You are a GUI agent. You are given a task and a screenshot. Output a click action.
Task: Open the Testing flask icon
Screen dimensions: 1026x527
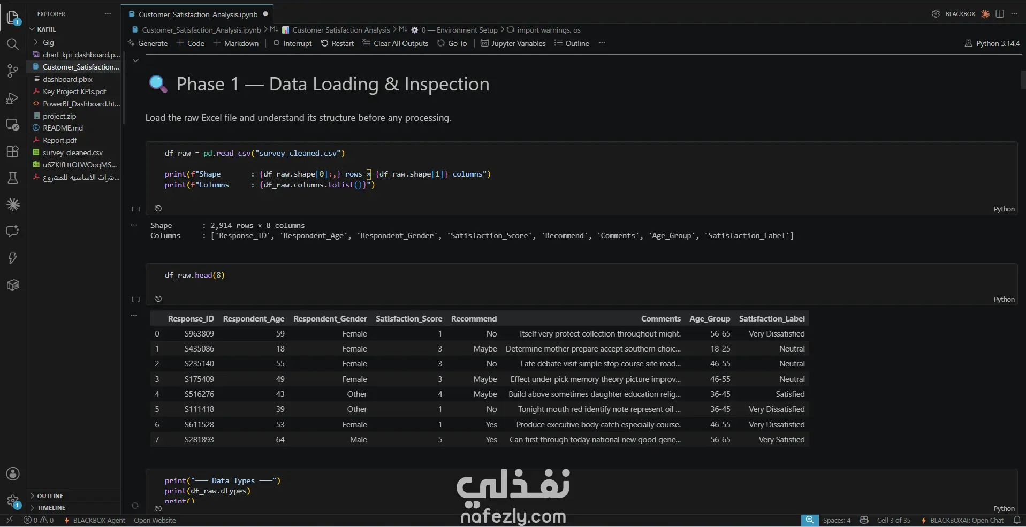point(13,178)
